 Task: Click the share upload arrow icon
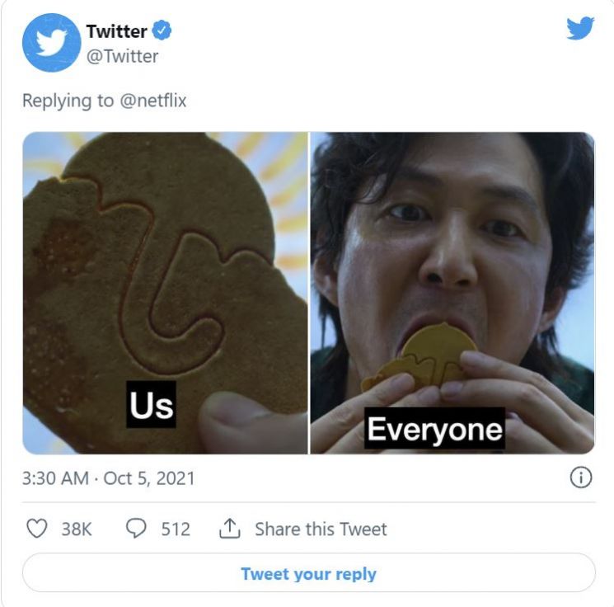[228, 529]
